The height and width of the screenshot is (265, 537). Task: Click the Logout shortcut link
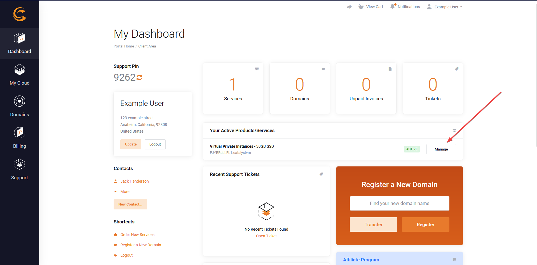point(126,255)
